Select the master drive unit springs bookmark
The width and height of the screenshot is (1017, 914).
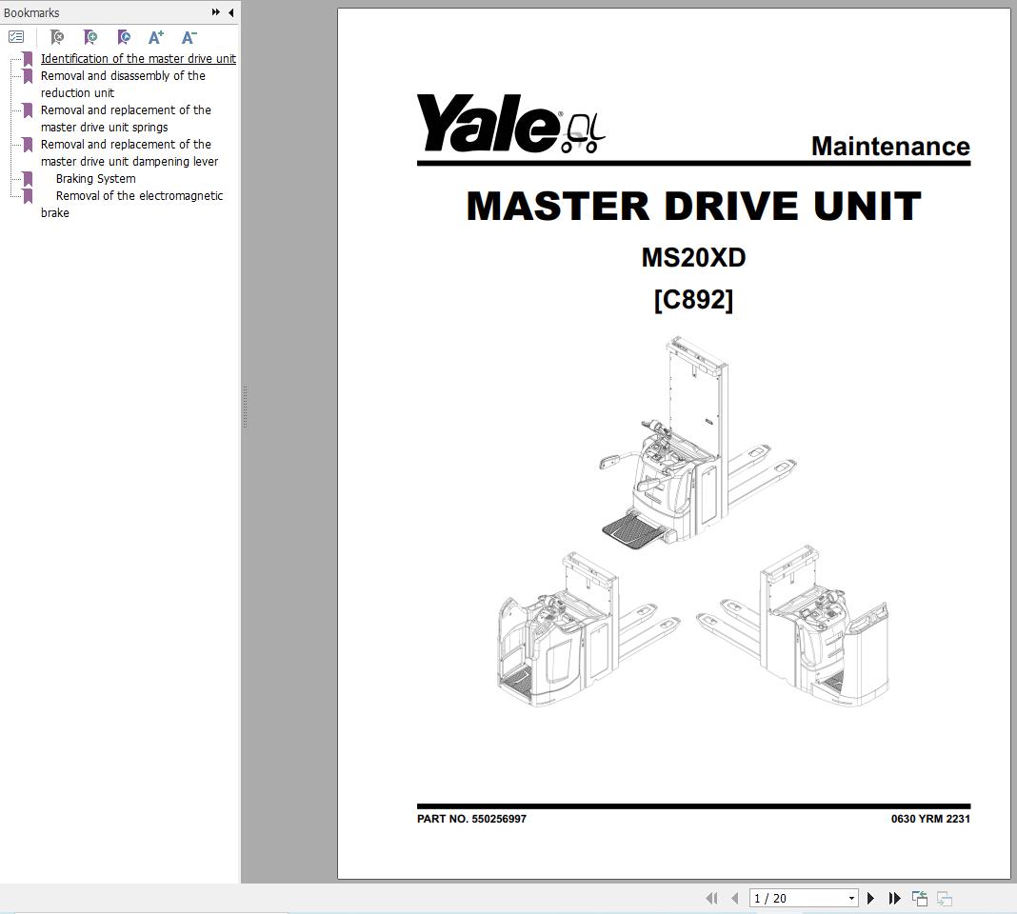coord(125,118)
